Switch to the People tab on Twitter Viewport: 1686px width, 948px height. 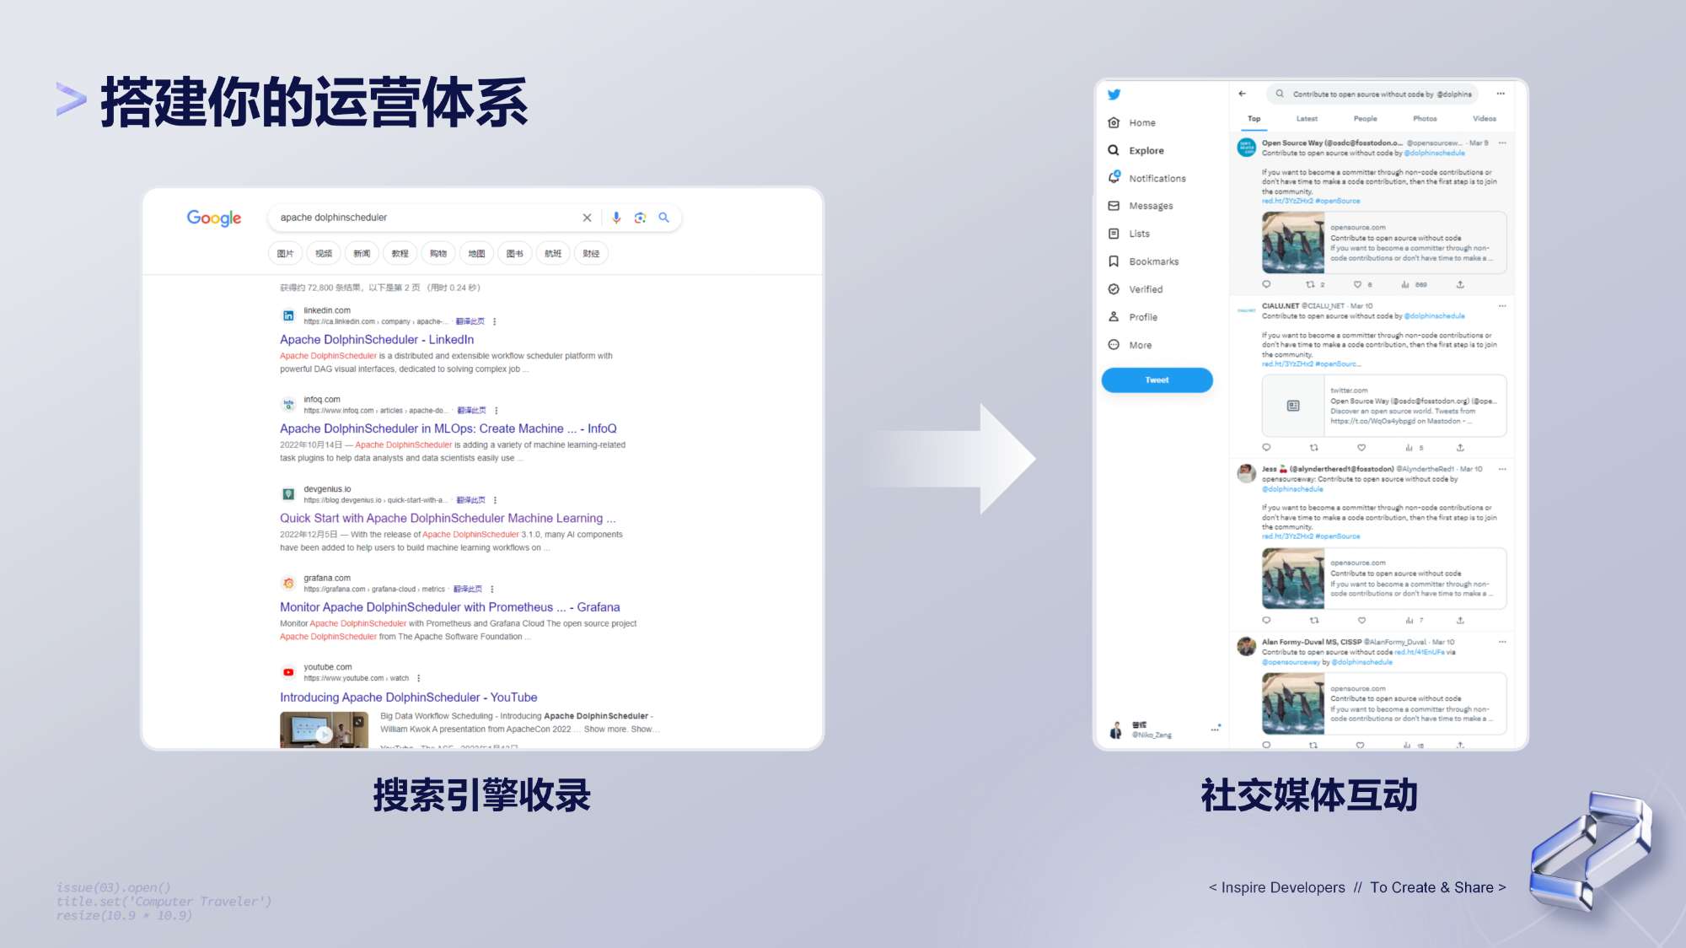click(1366, 119)
